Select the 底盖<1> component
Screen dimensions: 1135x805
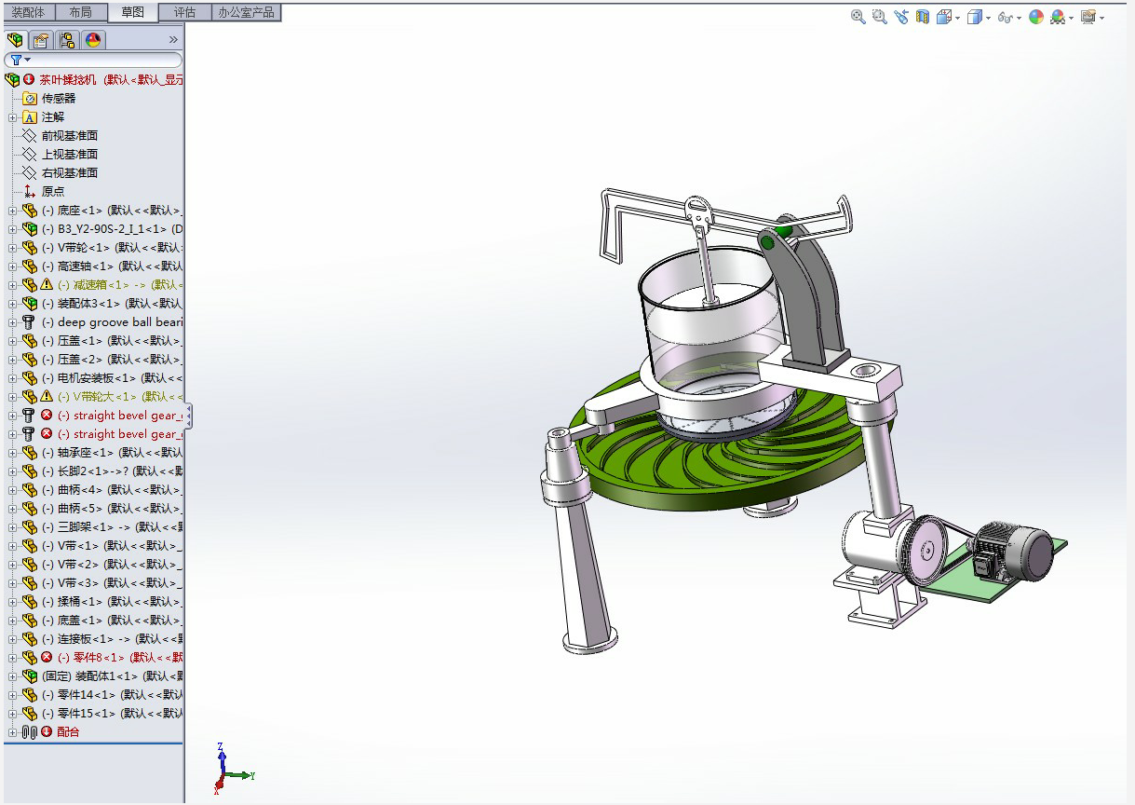click(112, 621)
